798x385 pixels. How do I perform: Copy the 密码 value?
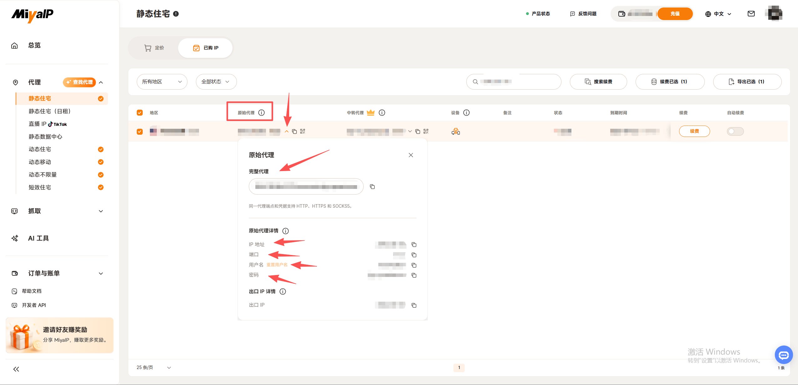(x=414, y=275)
